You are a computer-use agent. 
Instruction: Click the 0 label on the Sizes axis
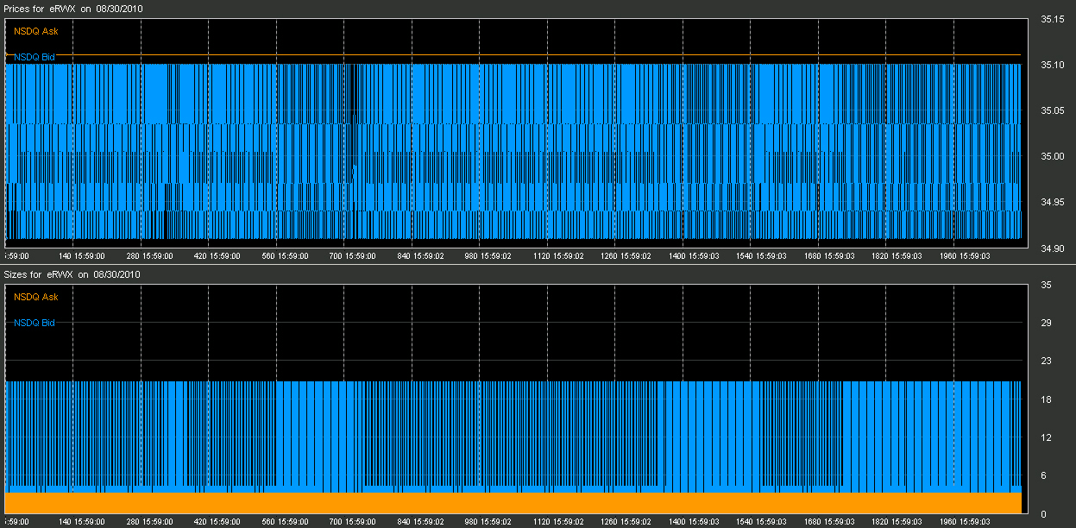(x=1044, y=514)
